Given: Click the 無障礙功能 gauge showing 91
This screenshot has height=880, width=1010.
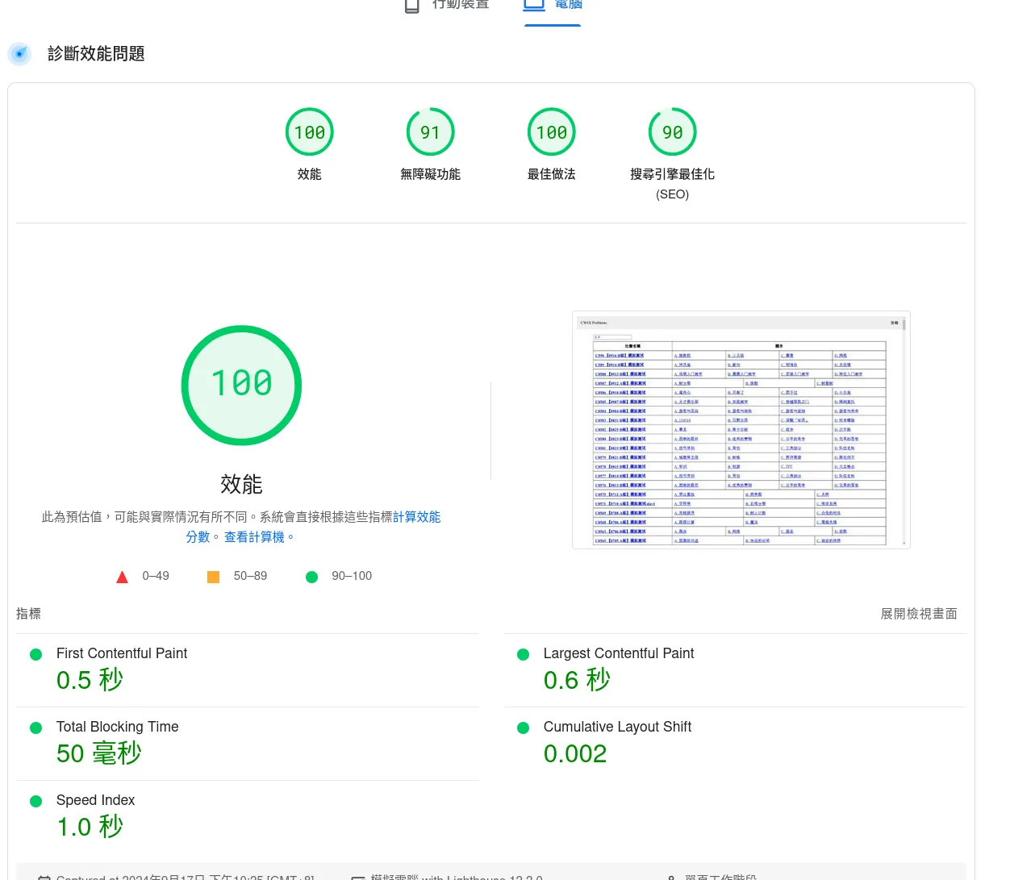Looking at the screenshot, I should (x=430, y=131).
